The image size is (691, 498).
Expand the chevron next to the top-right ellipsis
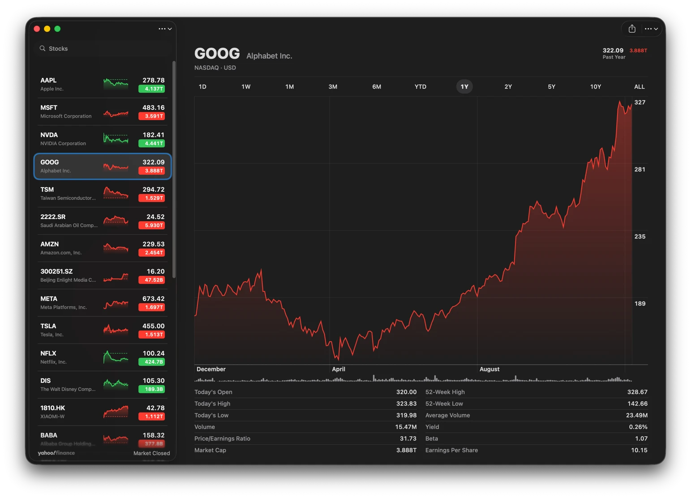click(657, 30)
